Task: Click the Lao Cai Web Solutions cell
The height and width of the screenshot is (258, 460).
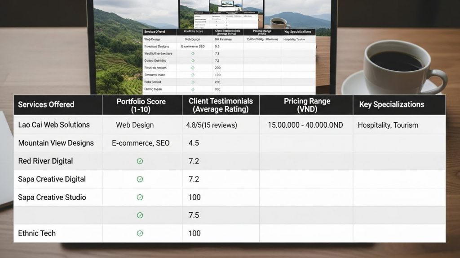Action: (x=58, y=125)
